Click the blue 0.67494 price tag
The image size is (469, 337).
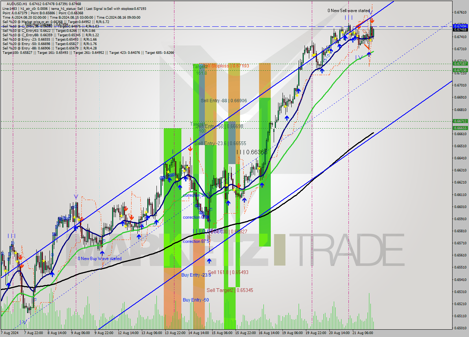(460, 26)
